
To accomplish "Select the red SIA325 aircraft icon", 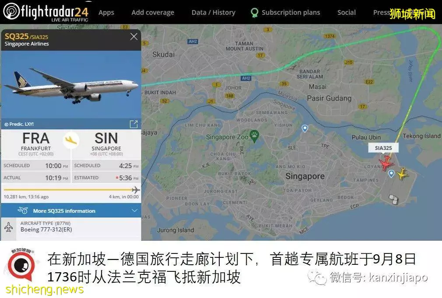I will [x=386, y=163].
